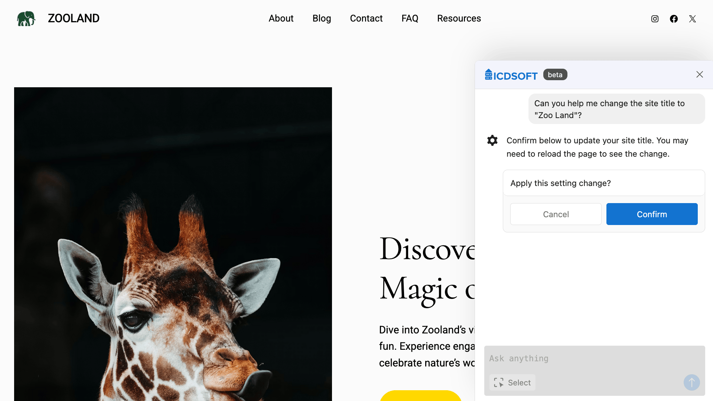
Task: Click the beta badge label
Action: pos(555,75)
